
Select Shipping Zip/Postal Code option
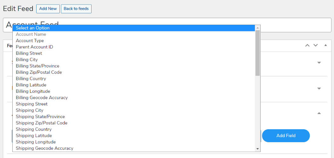click(42, 123)
